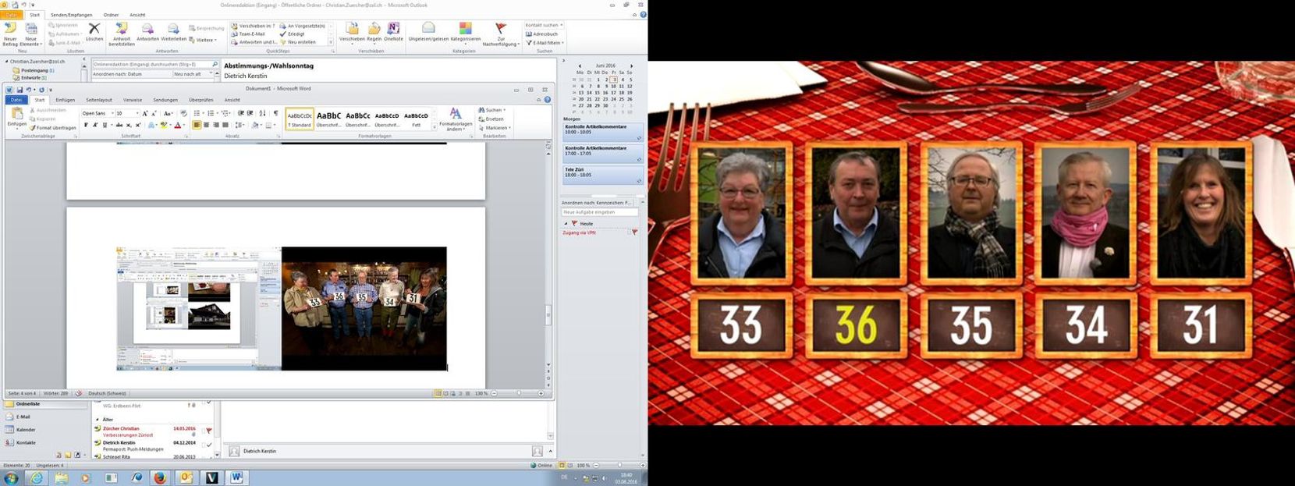1295x486 pixels.
Task: Toggle bold formatting in Word
Action: (86, 125)
